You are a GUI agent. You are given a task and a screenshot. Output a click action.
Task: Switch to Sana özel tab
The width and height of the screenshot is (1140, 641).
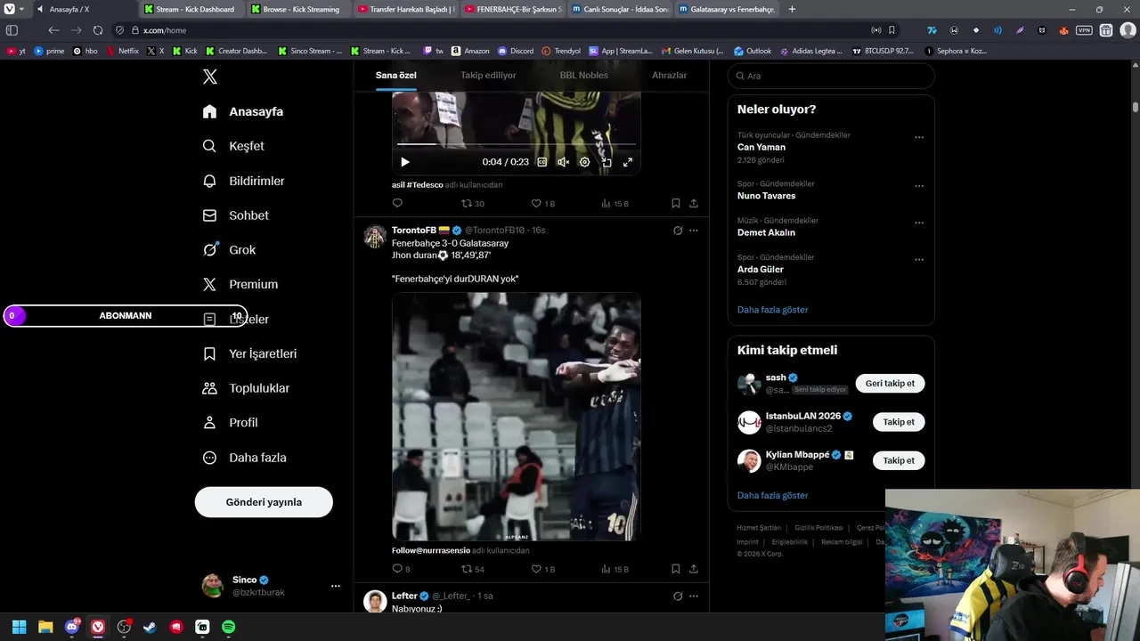tap(395, 76)
